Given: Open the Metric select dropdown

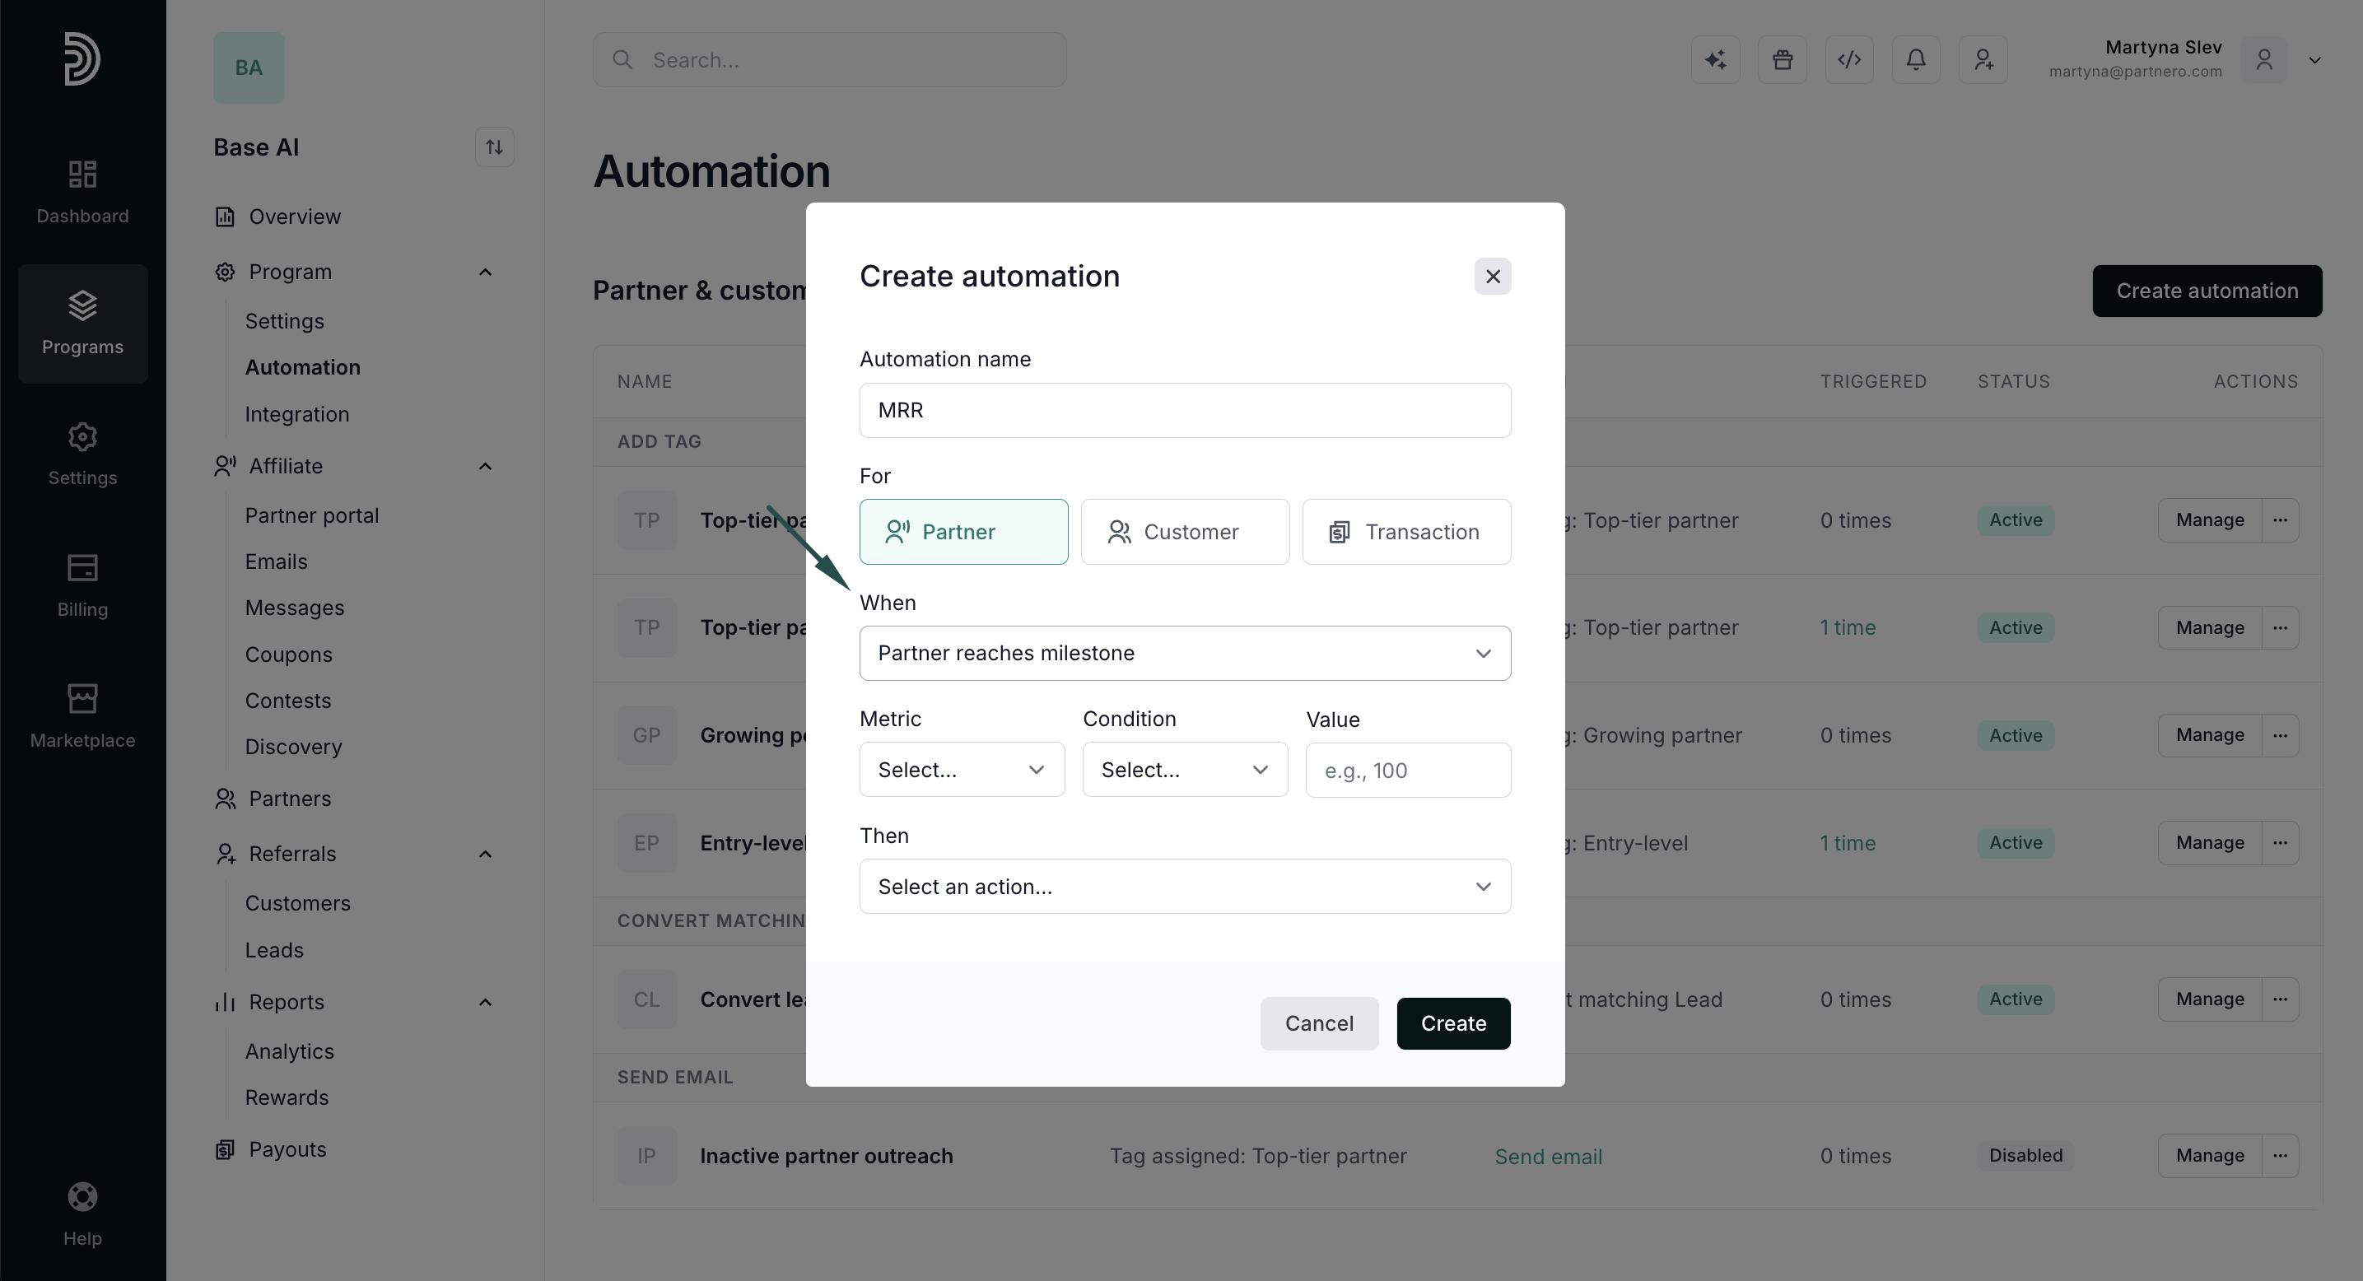Looking at the screenshot, I should pos(962,769).
